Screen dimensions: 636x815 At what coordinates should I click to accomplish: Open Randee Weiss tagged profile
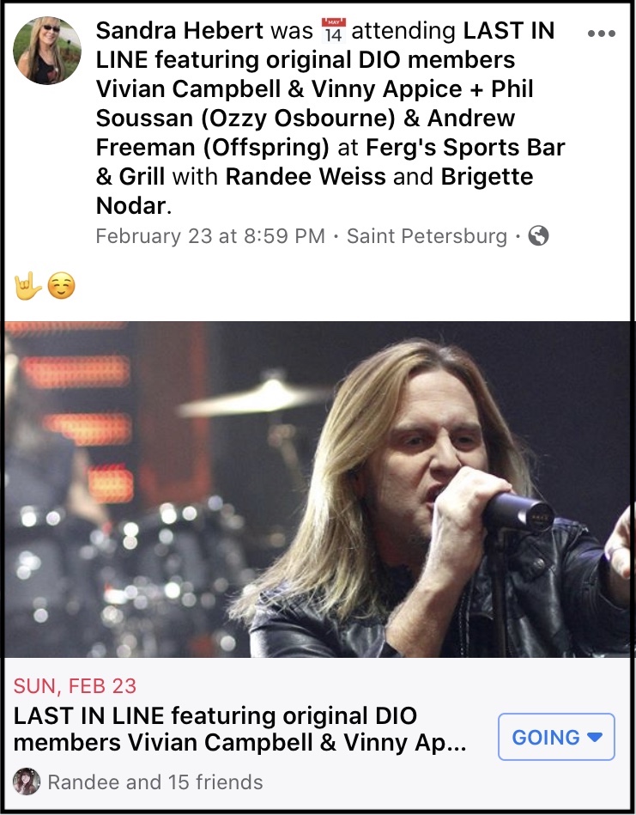(x=306, y=177)
